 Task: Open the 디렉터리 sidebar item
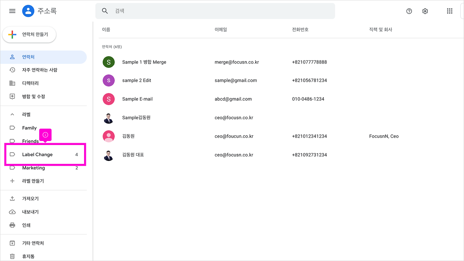point(31,83)
